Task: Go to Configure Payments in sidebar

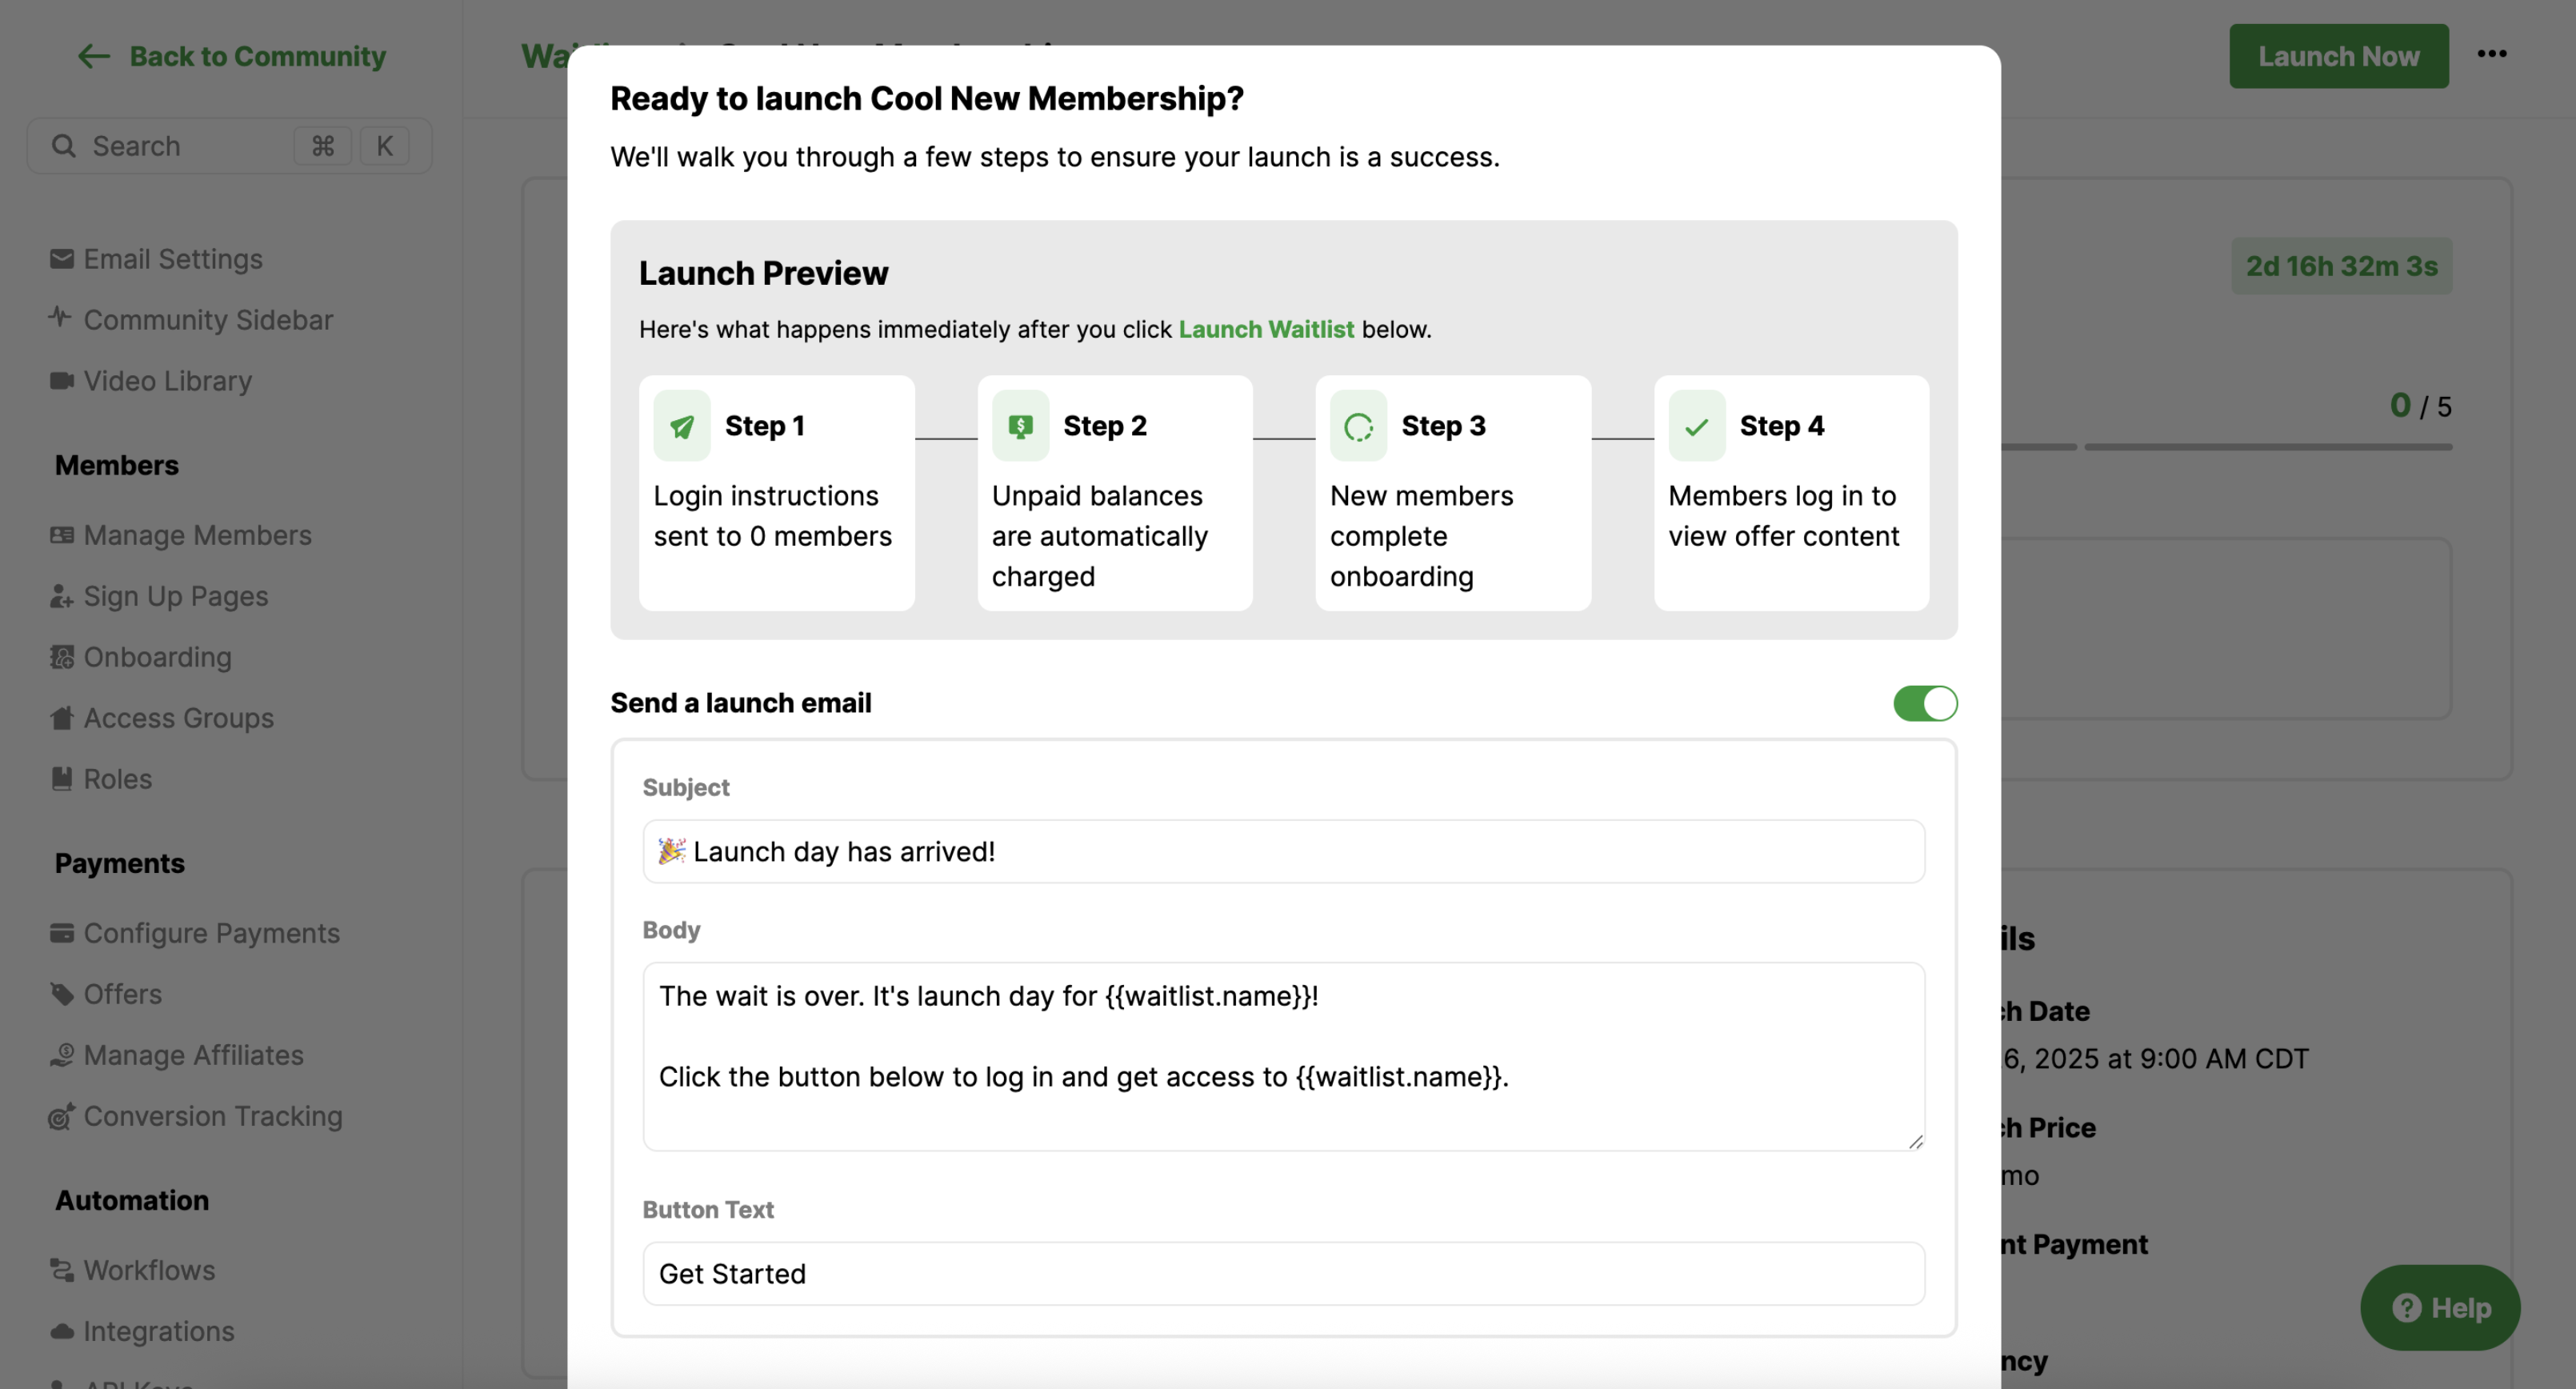Action: tap(211, 933)
